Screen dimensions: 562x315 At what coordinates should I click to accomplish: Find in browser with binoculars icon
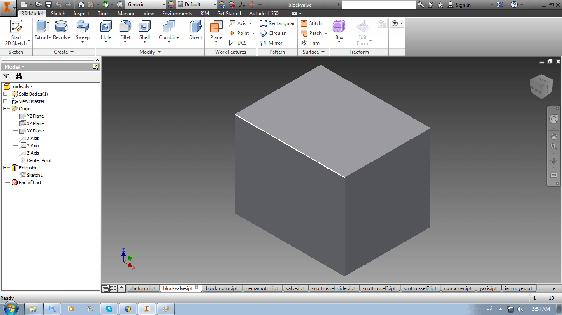point(19,76)
